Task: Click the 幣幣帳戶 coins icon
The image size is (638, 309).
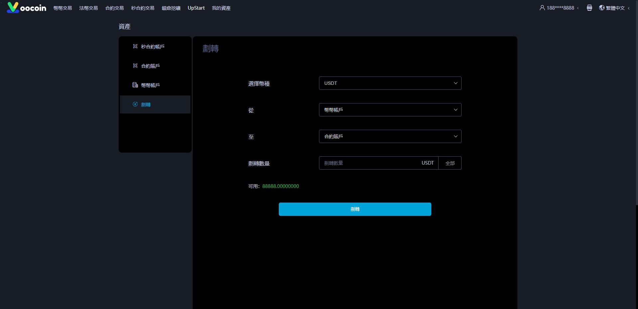Action: coord(135,85)
